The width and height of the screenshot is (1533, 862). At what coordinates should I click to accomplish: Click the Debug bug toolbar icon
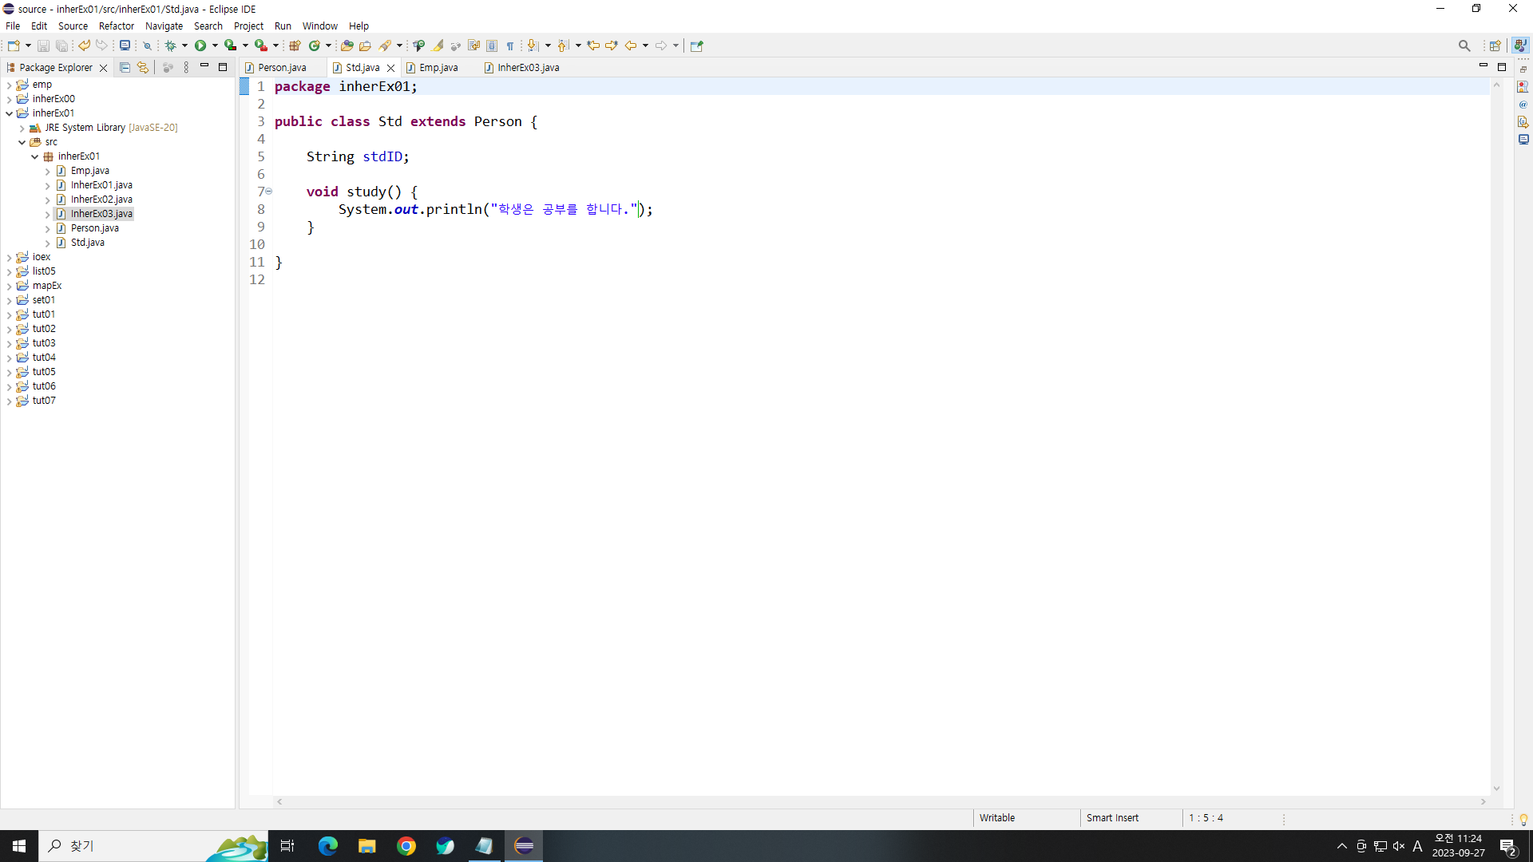(170, 45)
